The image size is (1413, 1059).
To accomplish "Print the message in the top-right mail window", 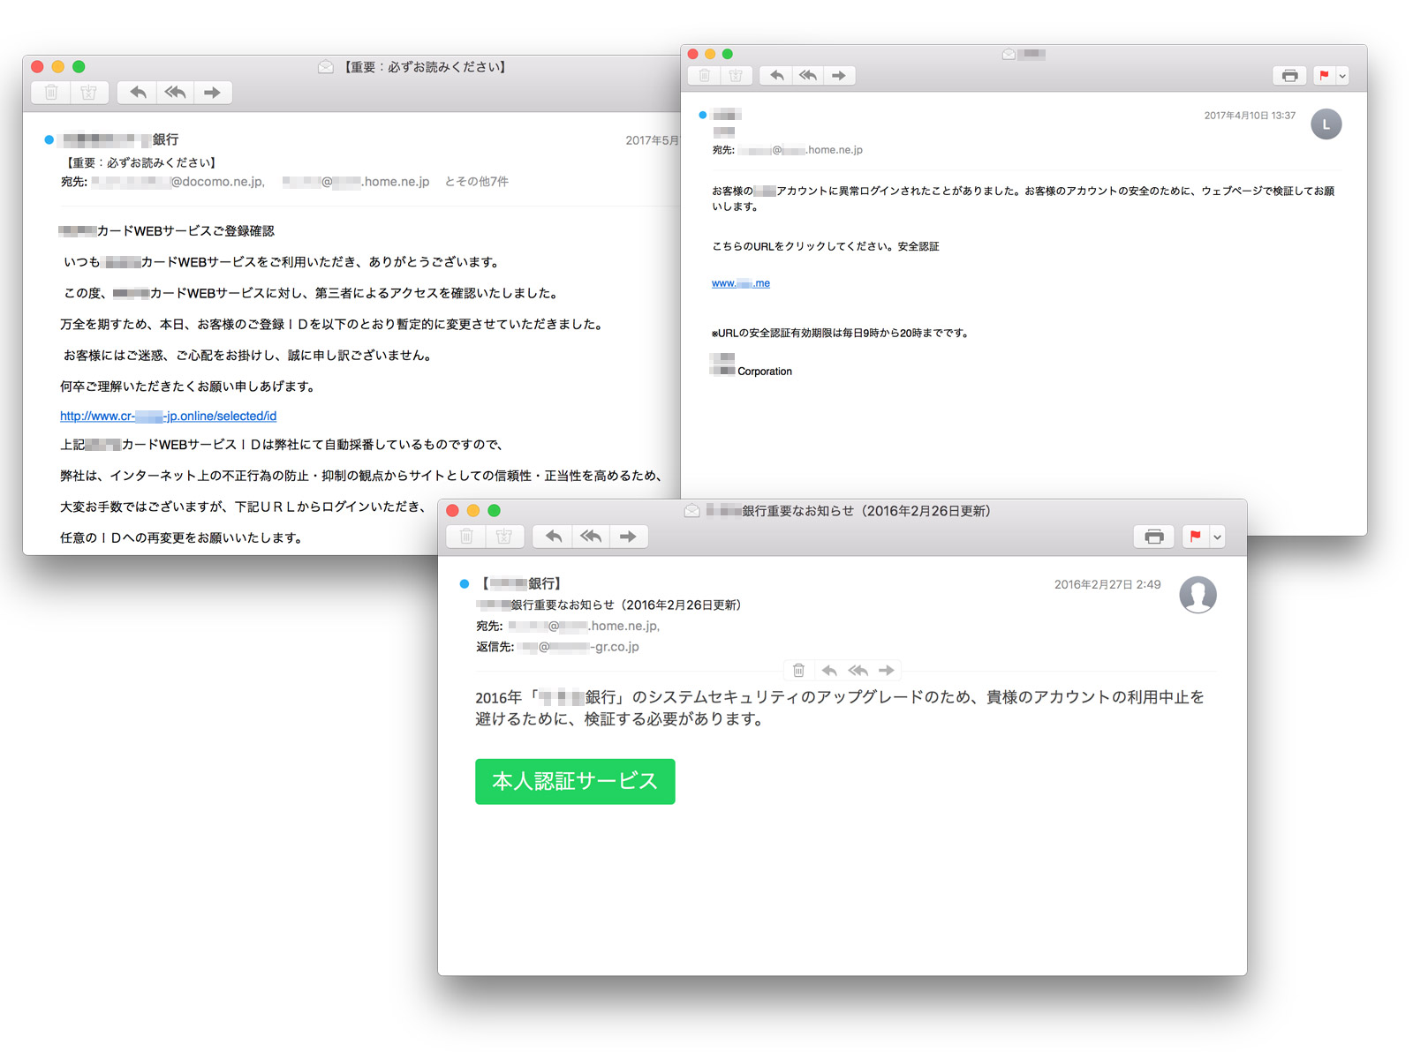I will 1289,76.
